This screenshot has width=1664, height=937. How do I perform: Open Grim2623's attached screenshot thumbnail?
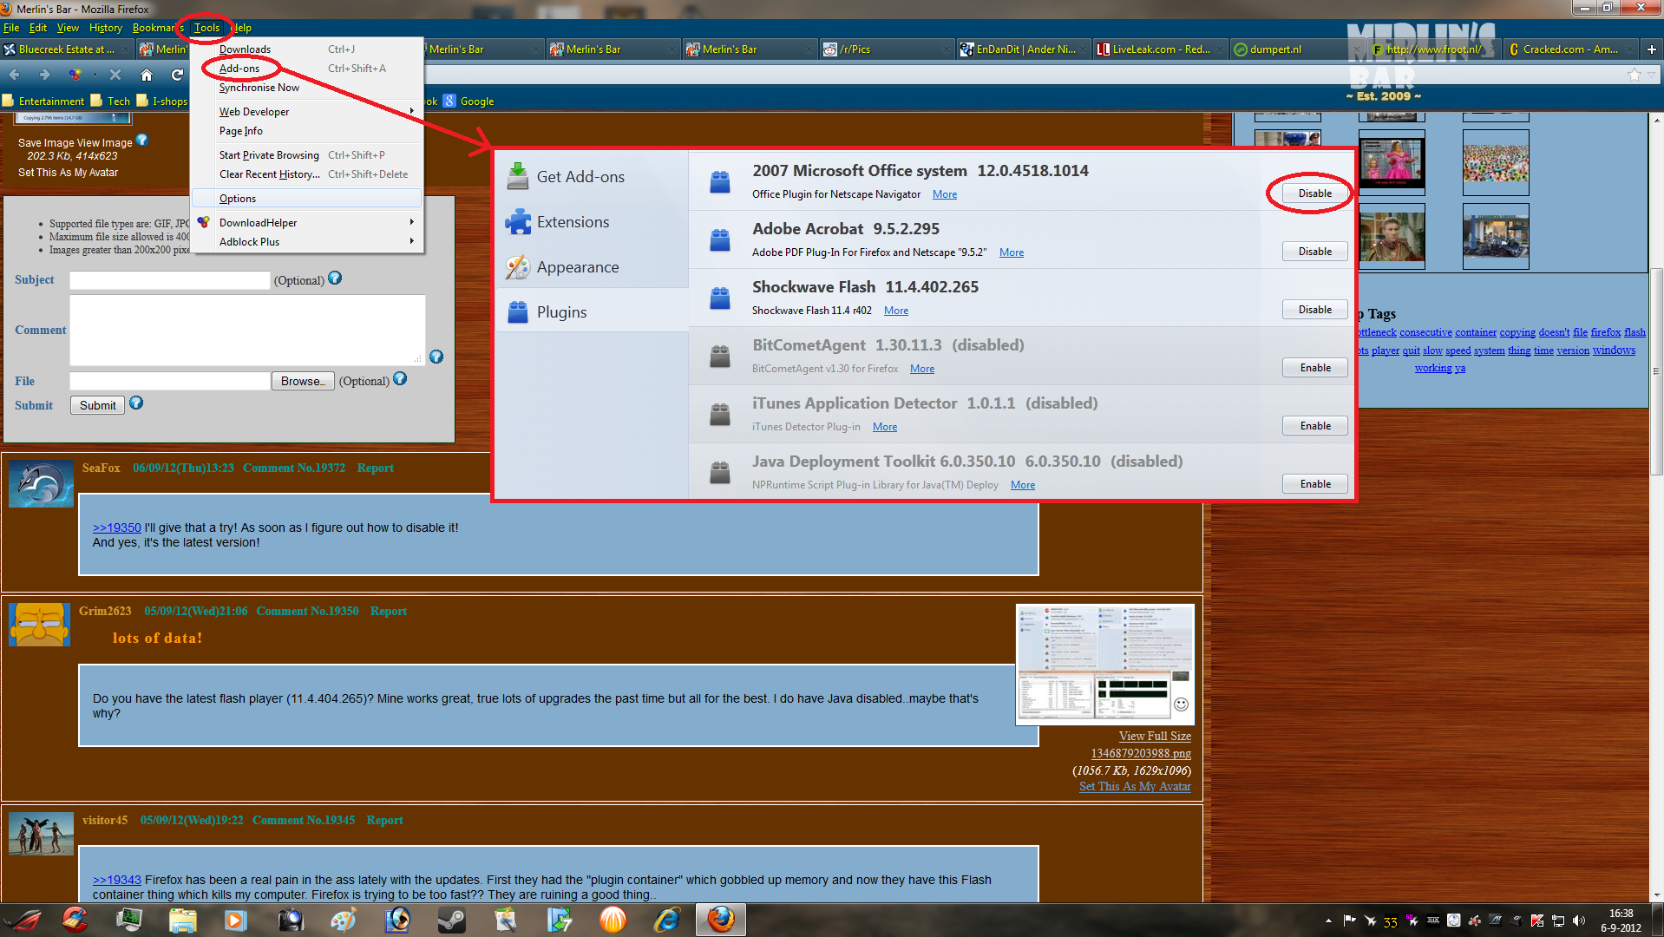pos(1104,664)
